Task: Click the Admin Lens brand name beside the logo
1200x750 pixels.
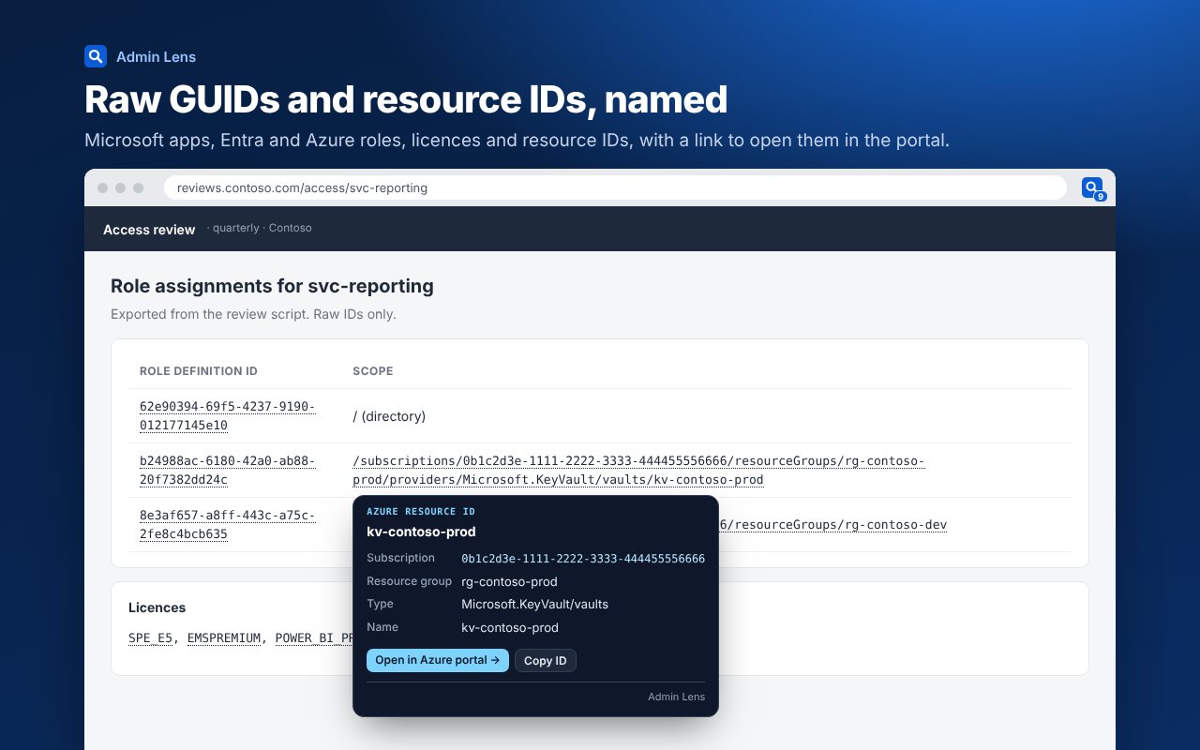Action: tap(156, 57)
